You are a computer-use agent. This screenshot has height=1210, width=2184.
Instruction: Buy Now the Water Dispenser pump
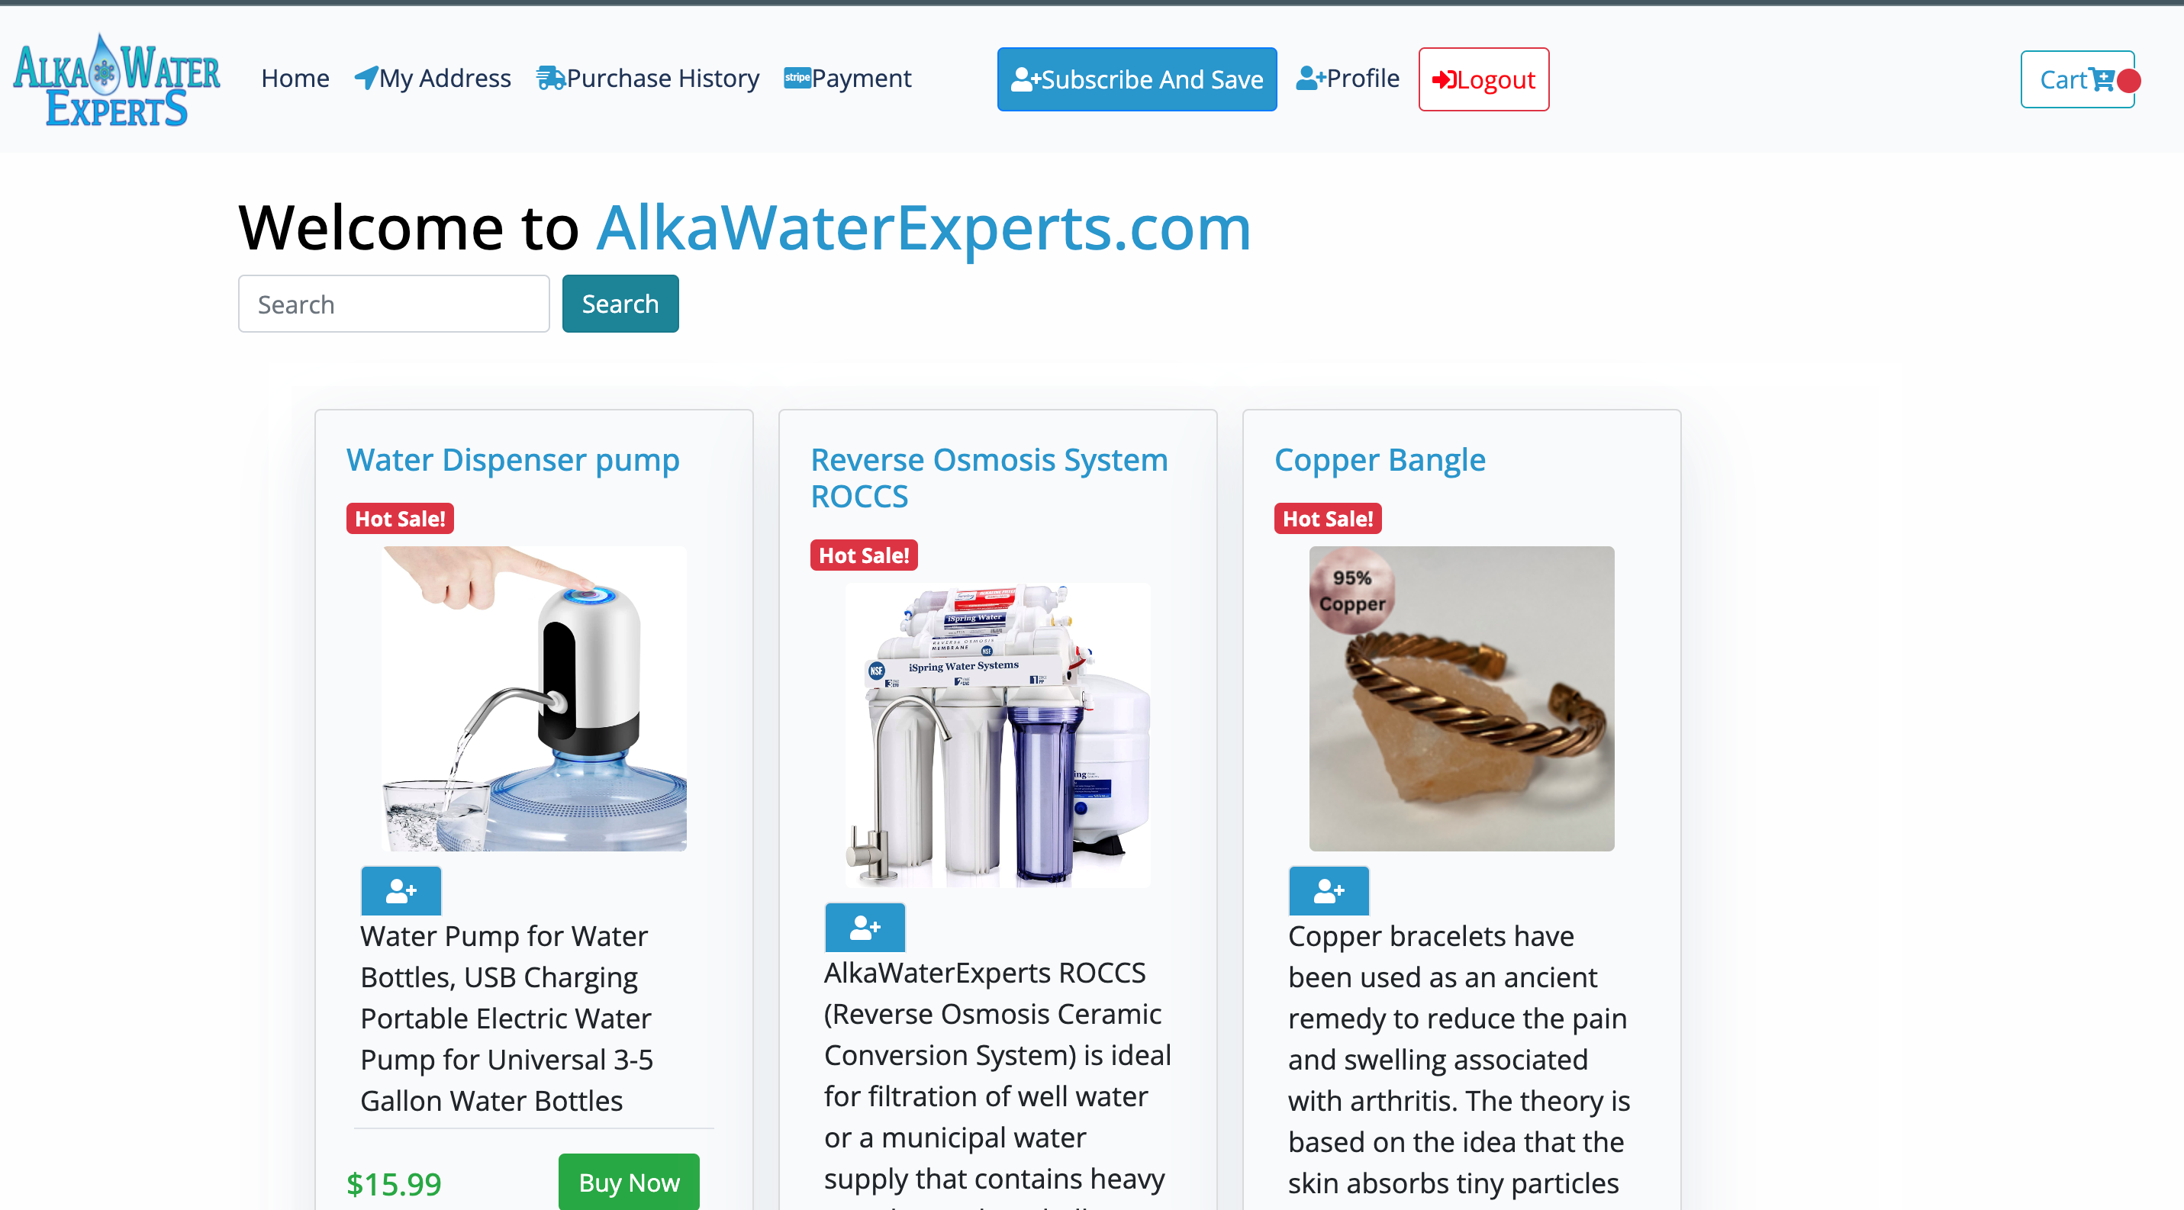tap(628, 1181)
